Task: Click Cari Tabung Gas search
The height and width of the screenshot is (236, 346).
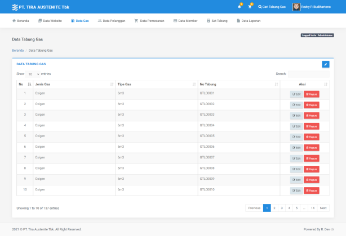Action: [x=272, y=7]
